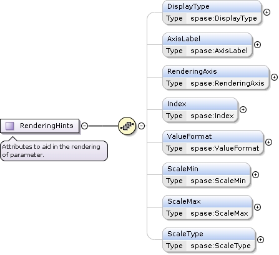Image resolution: width=279 pixels, height=255 pixels.
Task: Expand the Index element plus icon
Action: [x=243, y=109]
